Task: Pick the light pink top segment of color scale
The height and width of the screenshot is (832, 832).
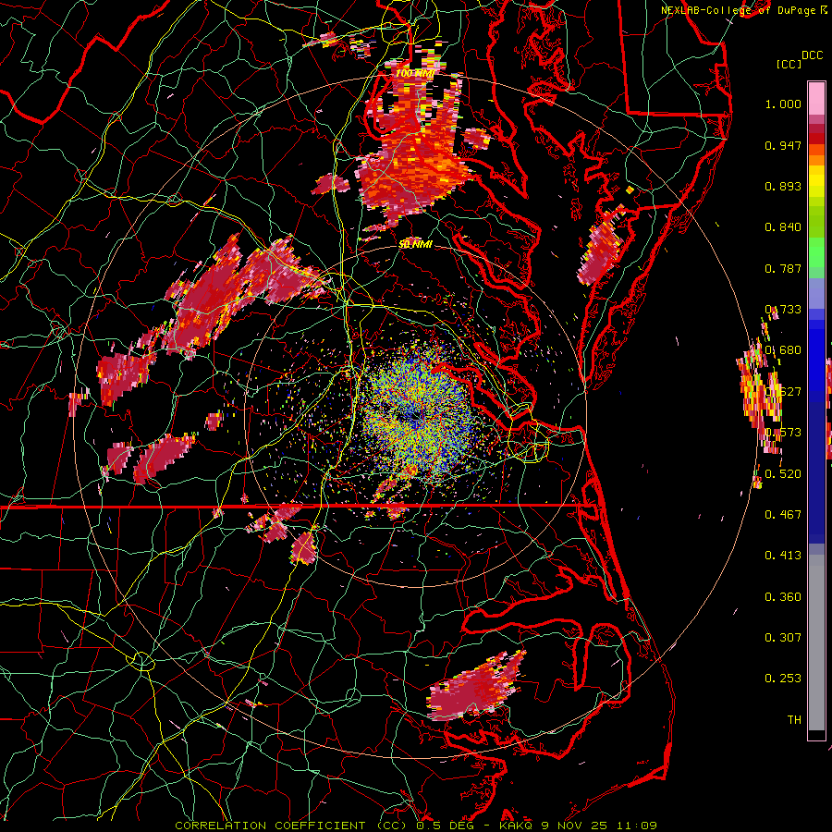Action: (x=816, y=99)
